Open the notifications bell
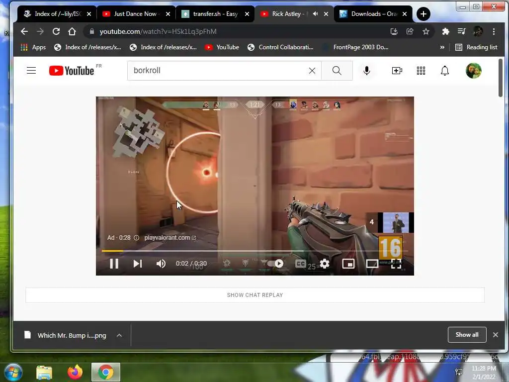 [445, 71]
